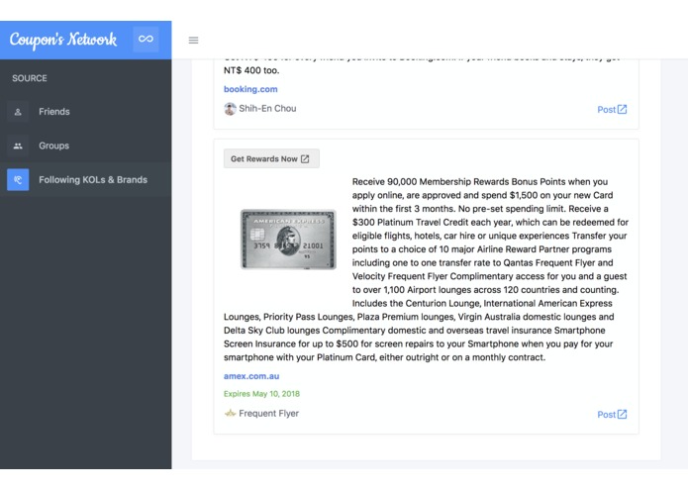Viewport: 688px width, 489px height.
Task: Click the Amex rewards description paragraph
Action: tap(426, 269)
